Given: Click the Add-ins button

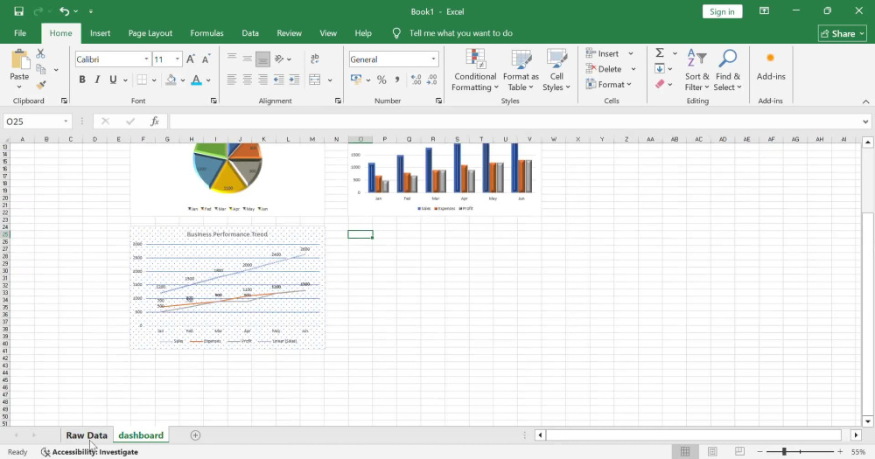Looking at the screenshot, I should [771, 66].
